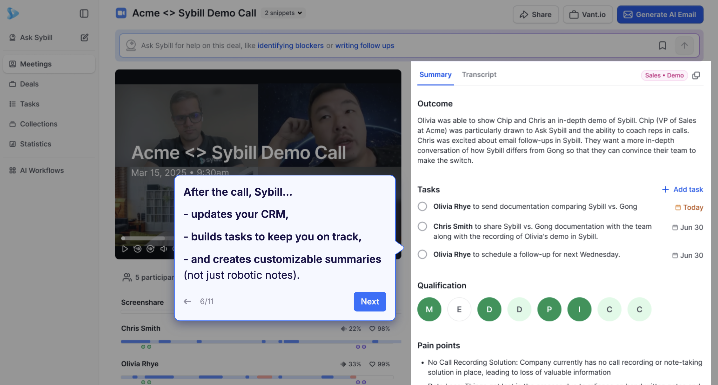Click the new chat edit icon beside Ask Sybill
718x385 pixels.
(x=84, y=37)
